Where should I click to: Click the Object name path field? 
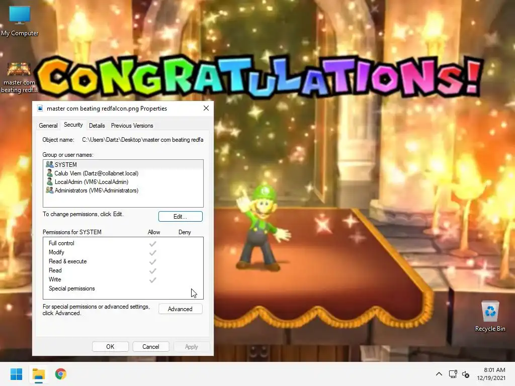142,140
